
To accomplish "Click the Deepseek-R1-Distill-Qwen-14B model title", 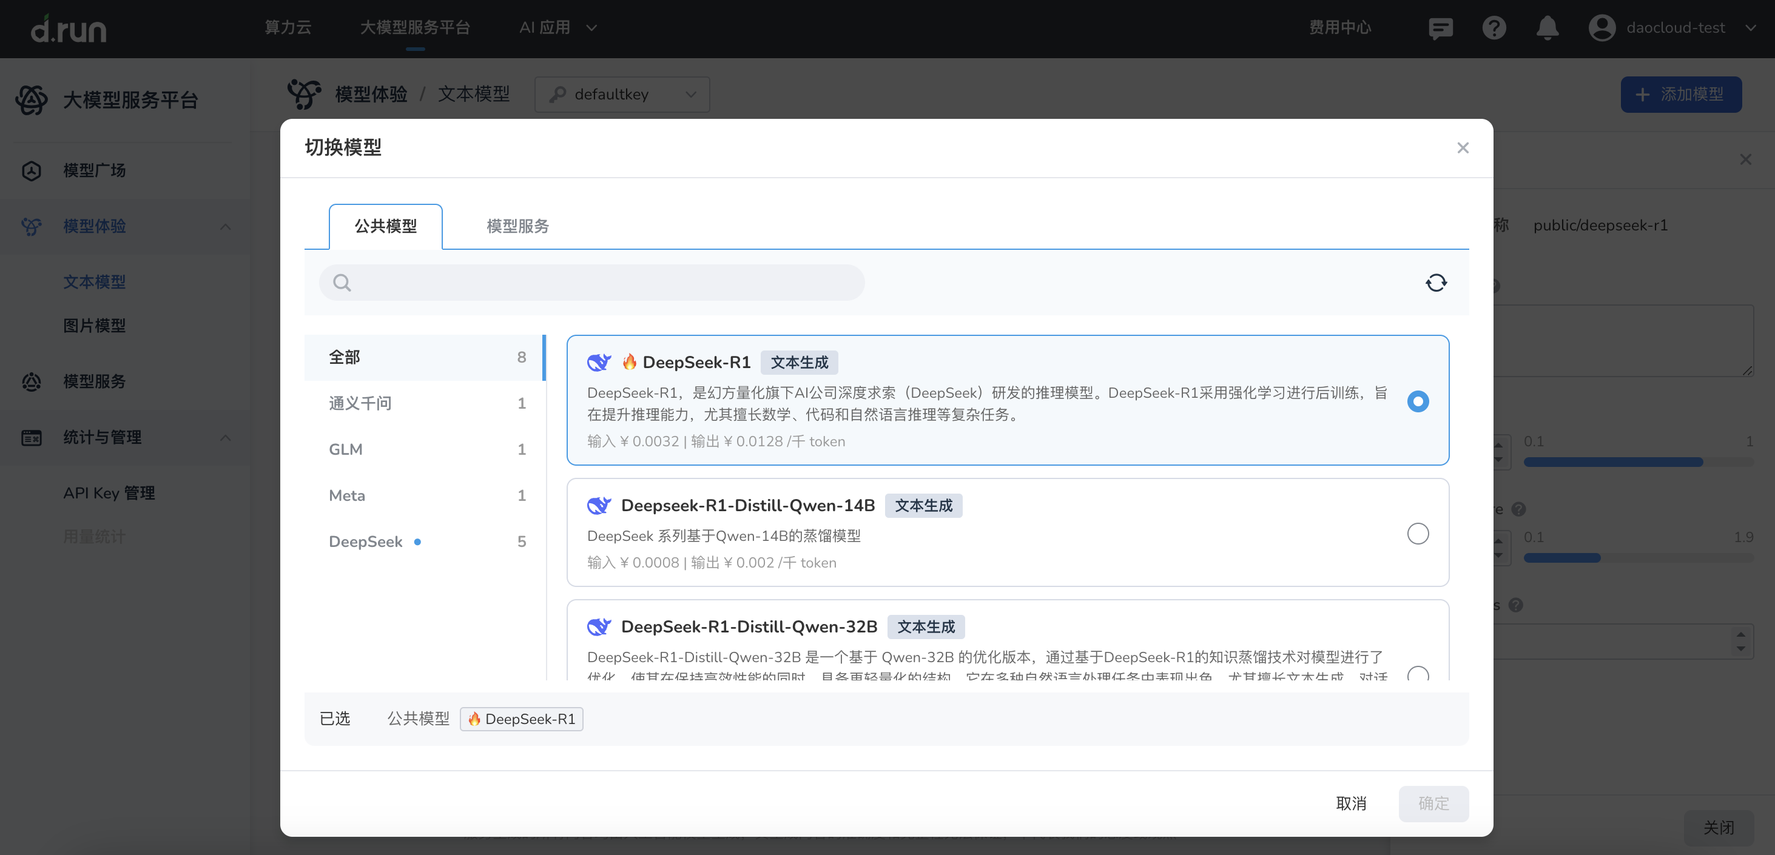I will point(747,506).
